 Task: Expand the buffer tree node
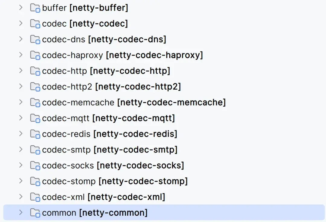(21, 8)
